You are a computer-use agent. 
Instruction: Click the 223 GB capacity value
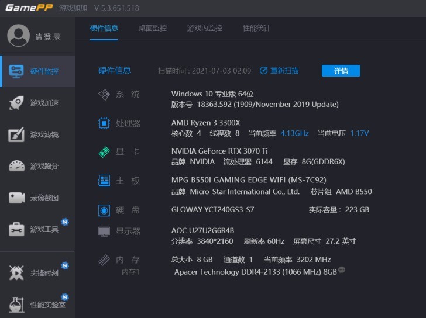tap(357, 209)
